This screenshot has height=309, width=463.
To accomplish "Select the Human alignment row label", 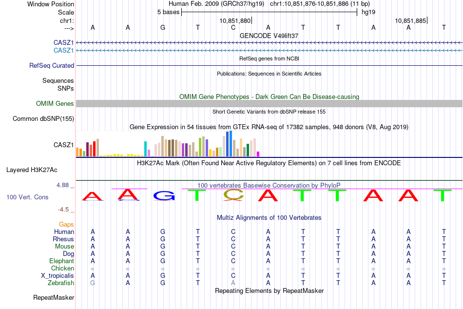I will pos(64,232).
